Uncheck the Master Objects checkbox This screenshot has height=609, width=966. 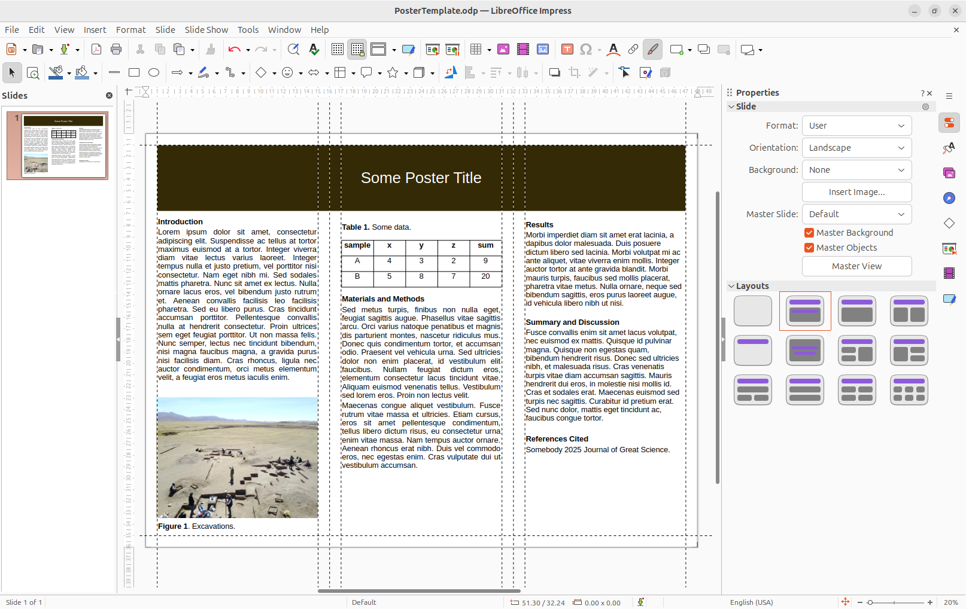[x=809, y=248]
